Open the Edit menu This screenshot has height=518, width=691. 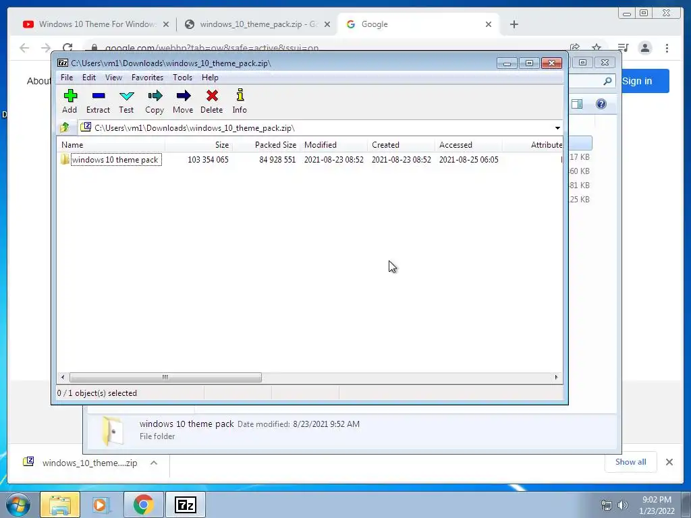click(89, 78)
